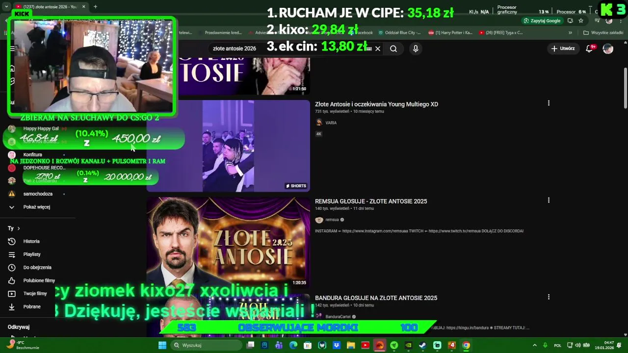Open Wszystkie zakładki folder
Screen dimensions: 628x353
[604, 33]
